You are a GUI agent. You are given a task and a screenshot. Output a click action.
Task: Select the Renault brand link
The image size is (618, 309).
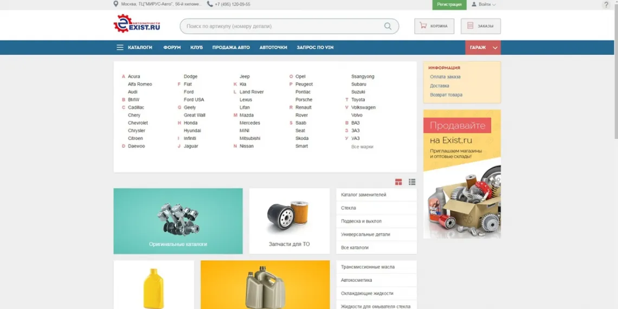[304, 107]
